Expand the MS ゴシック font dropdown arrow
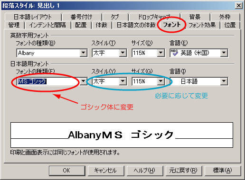245x180 pixels. pyautogui.click(x=84, y=81)
